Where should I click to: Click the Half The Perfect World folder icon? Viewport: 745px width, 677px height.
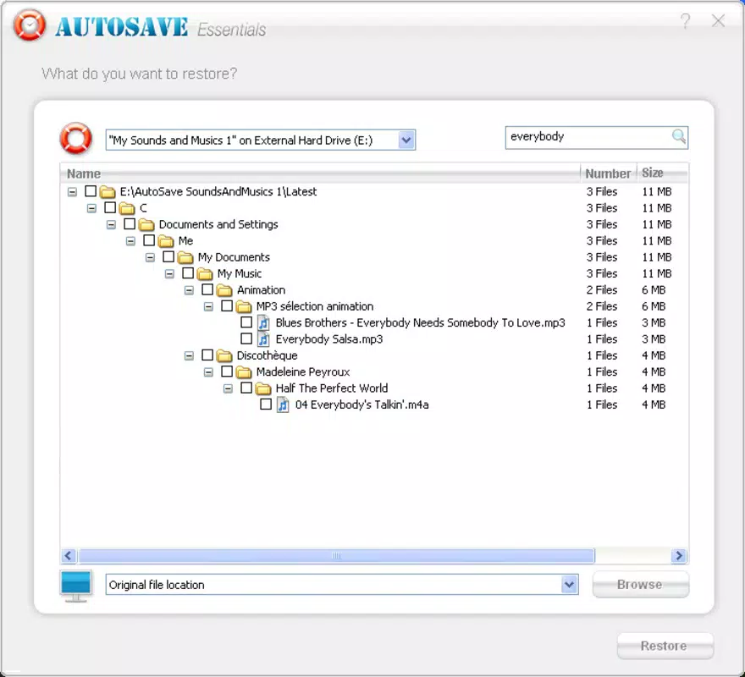click(x=263, y=388)
